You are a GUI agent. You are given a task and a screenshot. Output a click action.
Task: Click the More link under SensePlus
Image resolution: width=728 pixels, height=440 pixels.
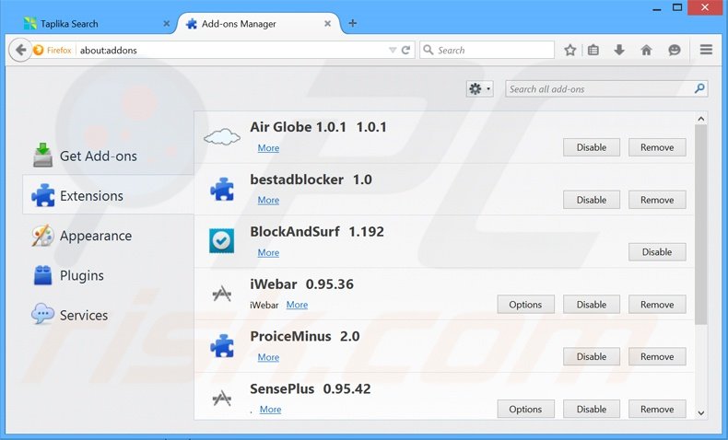click(x=270, y=410)
